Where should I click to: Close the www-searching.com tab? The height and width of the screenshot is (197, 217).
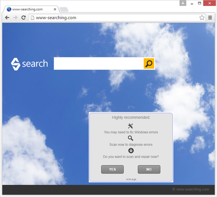pos(55,9)
